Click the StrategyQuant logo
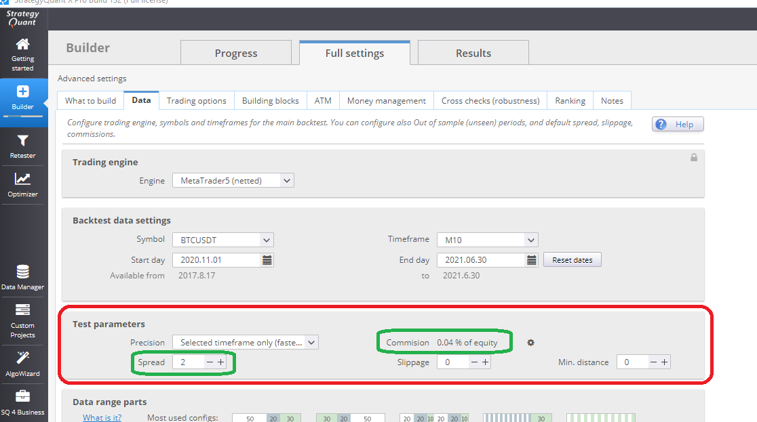757x422 pixels. (22, 18)
